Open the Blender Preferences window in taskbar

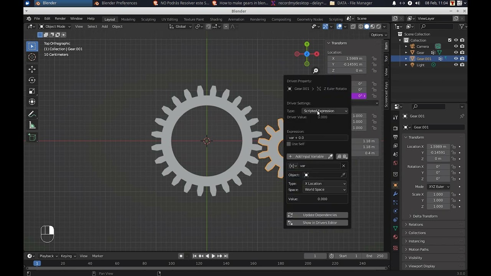click(x=119, y=3)
